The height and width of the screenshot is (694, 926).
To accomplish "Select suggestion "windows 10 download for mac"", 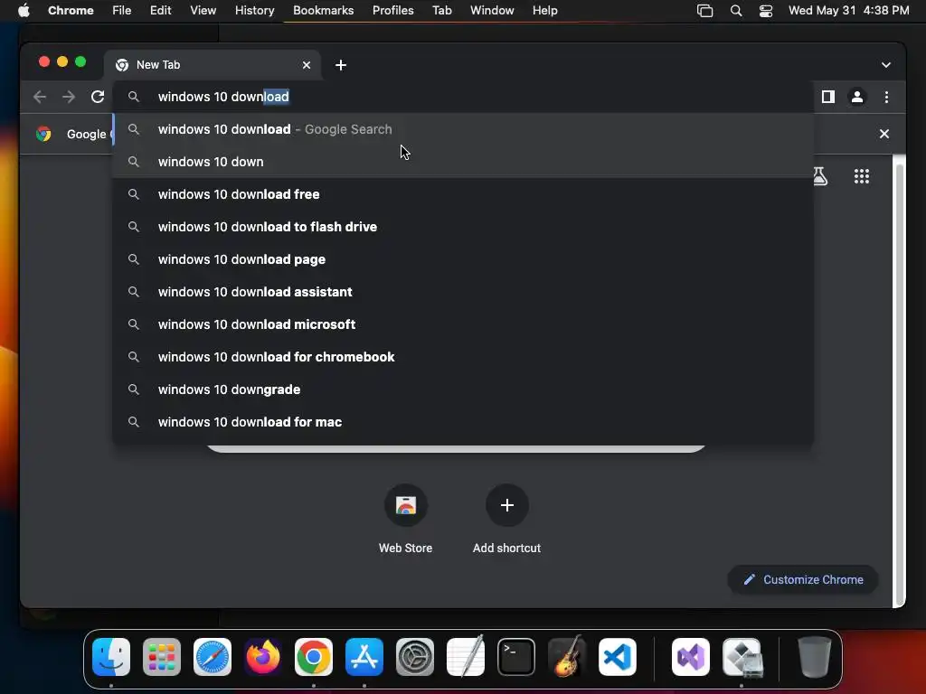I will 463,422.
